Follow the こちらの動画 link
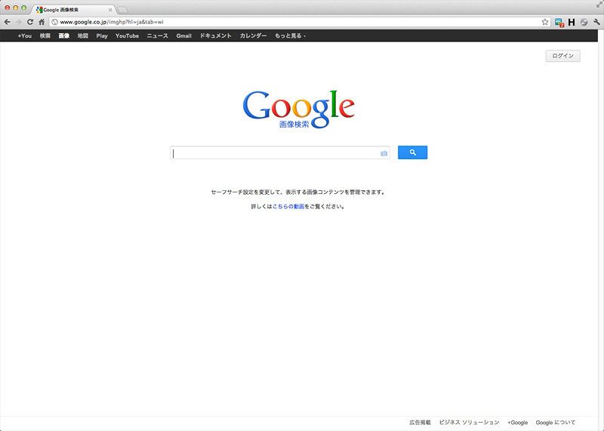604x431 pixels. coord(288,207)
